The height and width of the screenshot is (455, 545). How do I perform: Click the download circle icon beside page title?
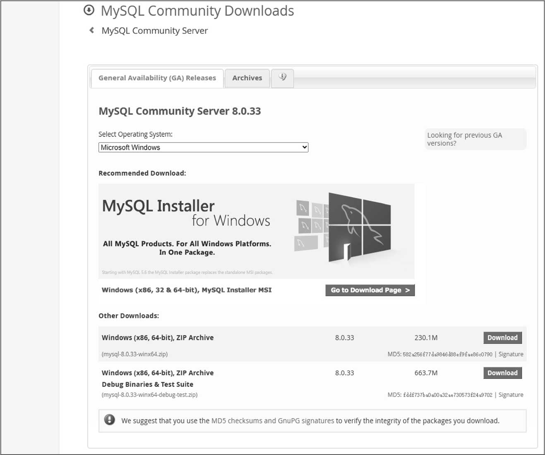click(x=89, y=10)
